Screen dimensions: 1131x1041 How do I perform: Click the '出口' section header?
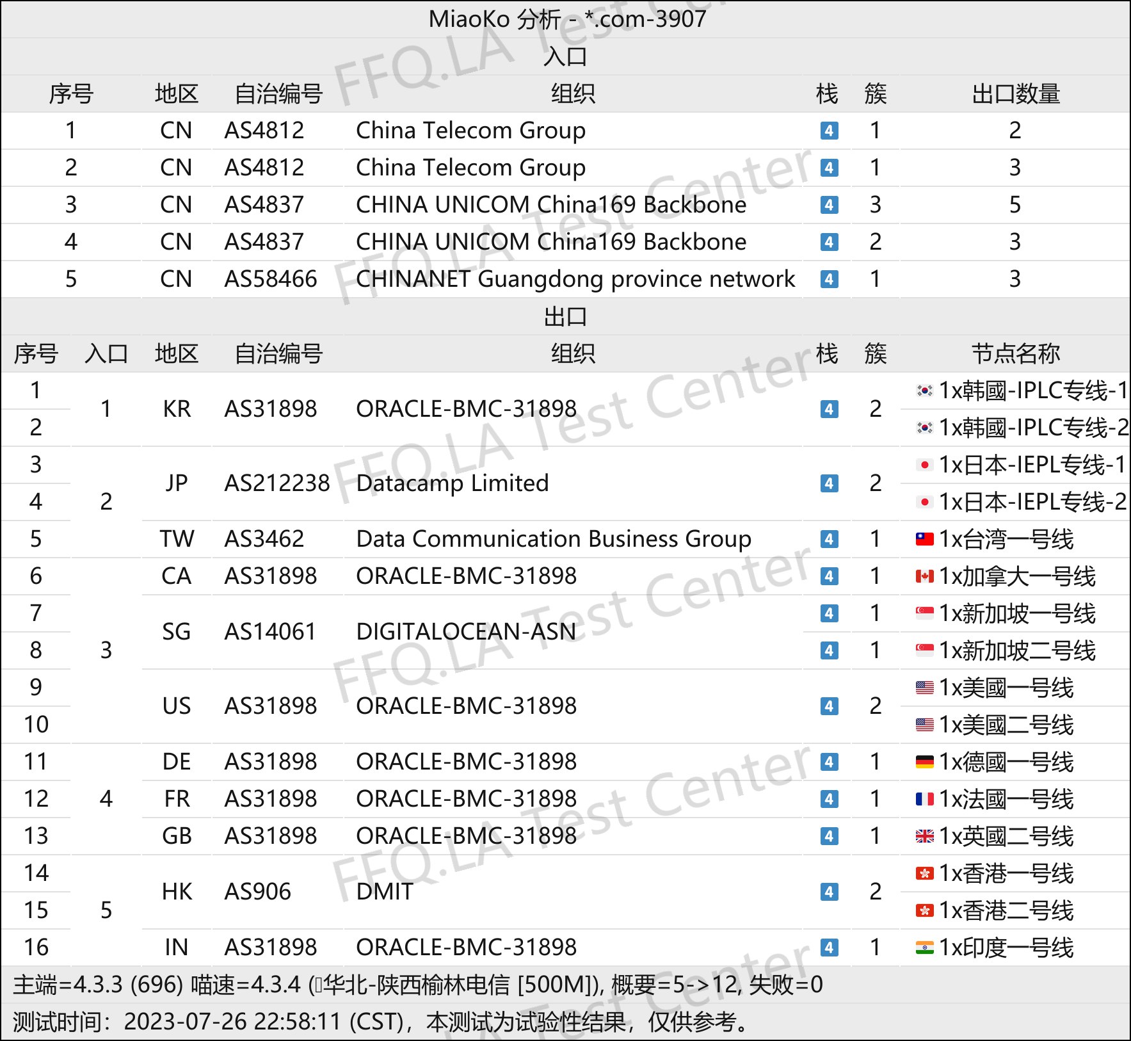[565, 316]
